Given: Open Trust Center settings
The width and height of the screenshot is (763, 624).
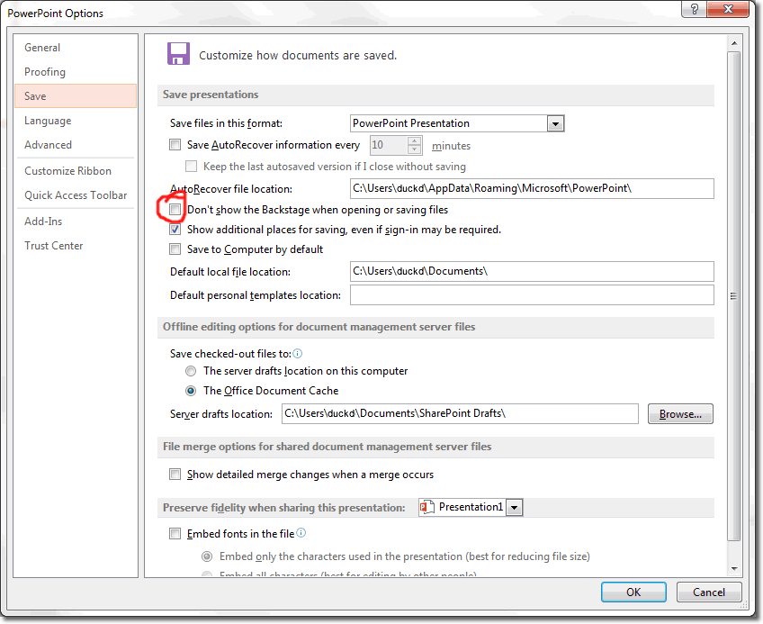Looking at the screenshot, I should click(76, 246).
